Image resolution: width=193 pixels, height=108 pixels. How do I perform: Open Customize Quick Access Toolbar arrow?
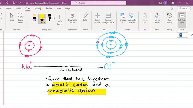point(20,3)
